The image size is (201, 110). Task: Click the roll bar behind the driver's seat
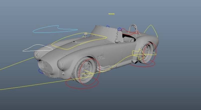pyautogui.click(x=134, y=26)
